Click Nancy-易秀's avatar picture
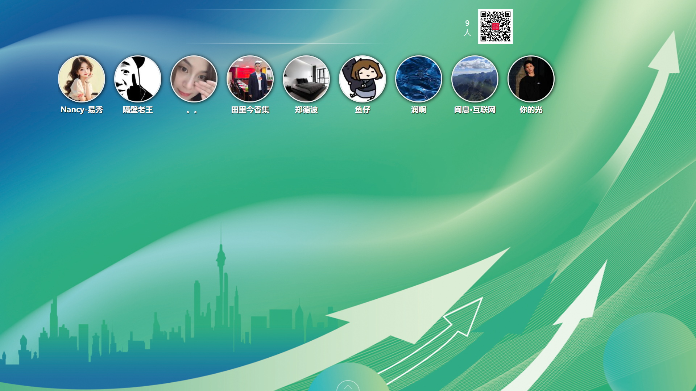Screen dimensions: 696x391 (82, 79)
